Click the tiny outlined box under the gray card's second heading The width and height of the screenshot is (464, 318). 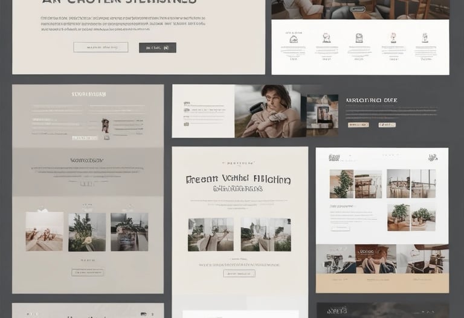coord(86,184)
